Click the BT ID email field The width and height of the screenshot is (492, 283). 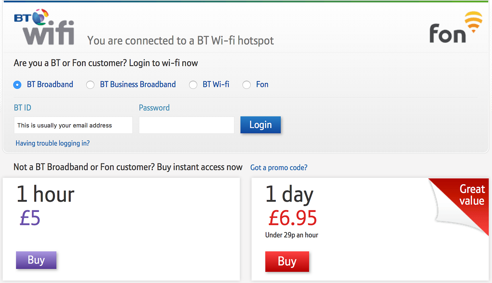(73, 125)
